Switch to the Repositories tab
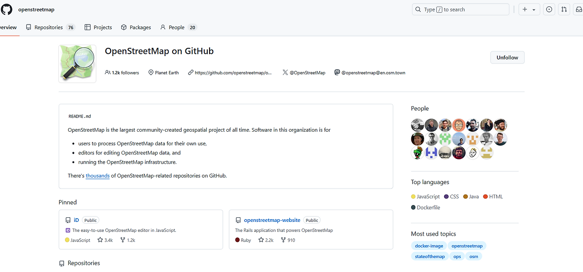This screenshot has height=272, width=583. point(50,27)
